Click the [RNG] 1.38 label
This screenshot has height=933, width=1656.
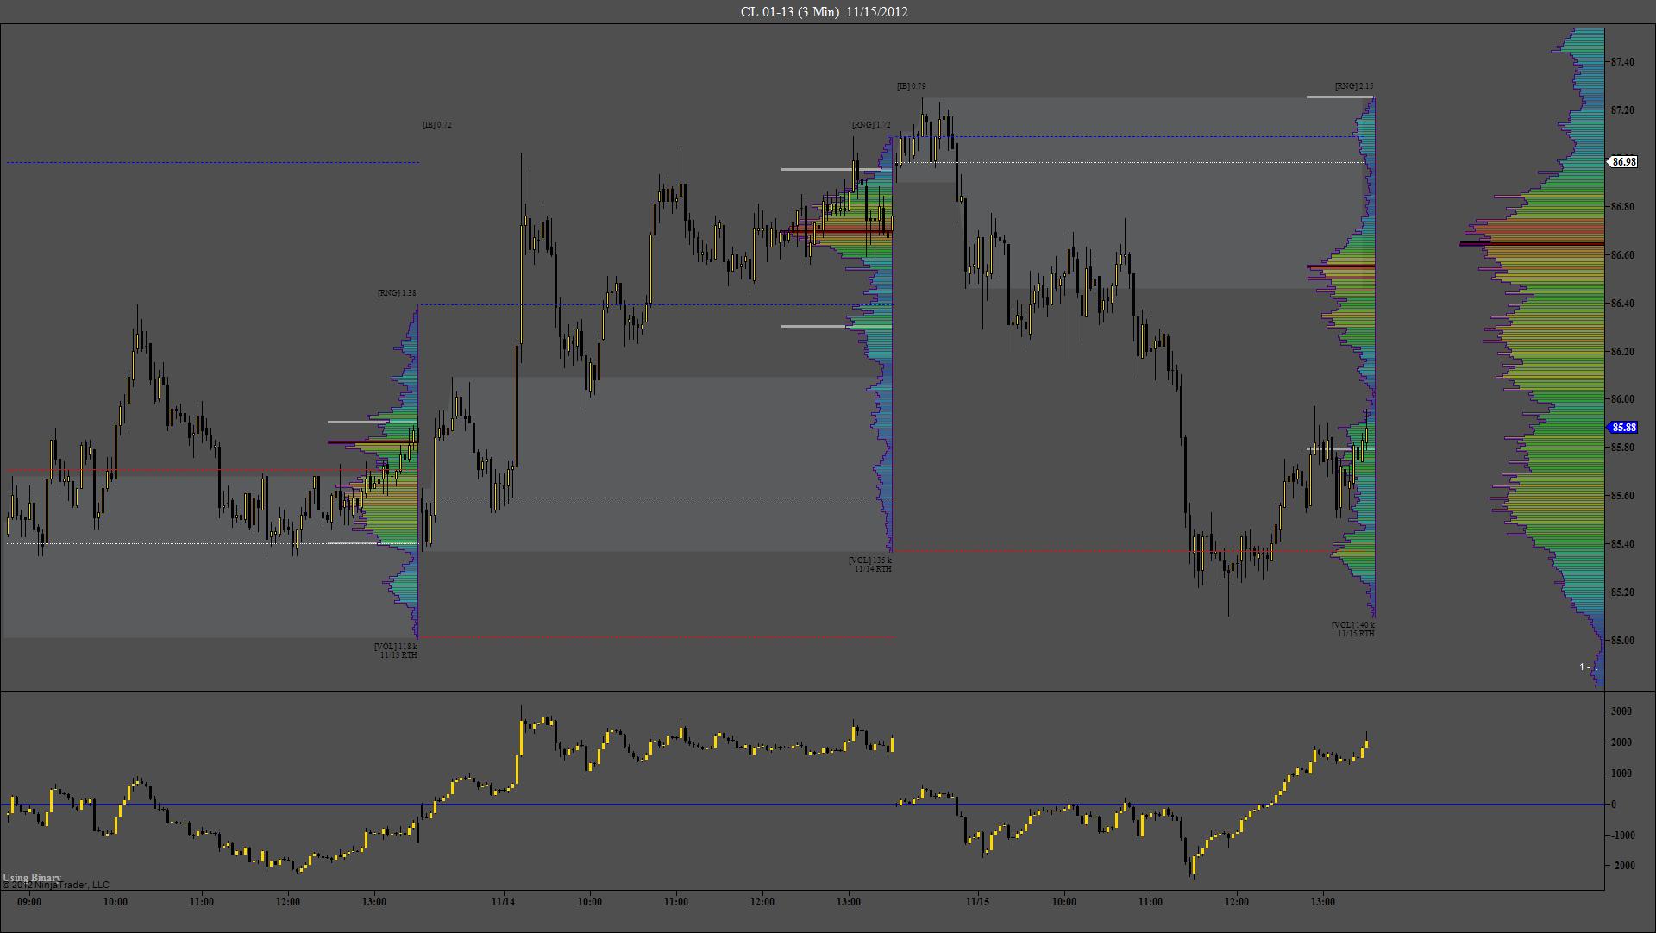tap(397, 293)
